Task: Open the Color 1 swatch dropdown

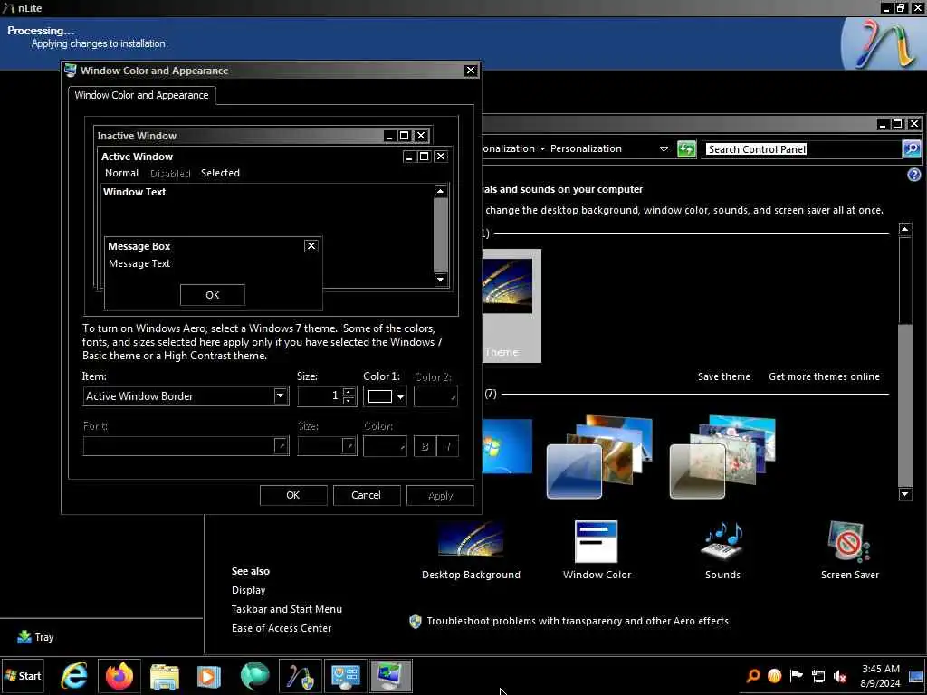Action: [384, 396]
